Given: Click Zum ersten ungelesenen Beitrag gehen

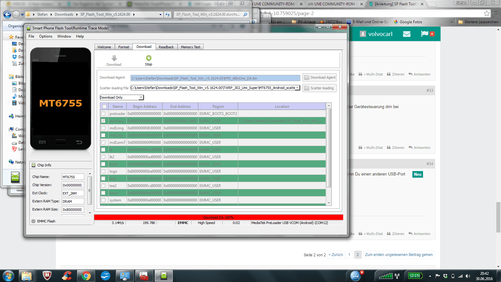Looking at the screenshot, I should [399, 255].
